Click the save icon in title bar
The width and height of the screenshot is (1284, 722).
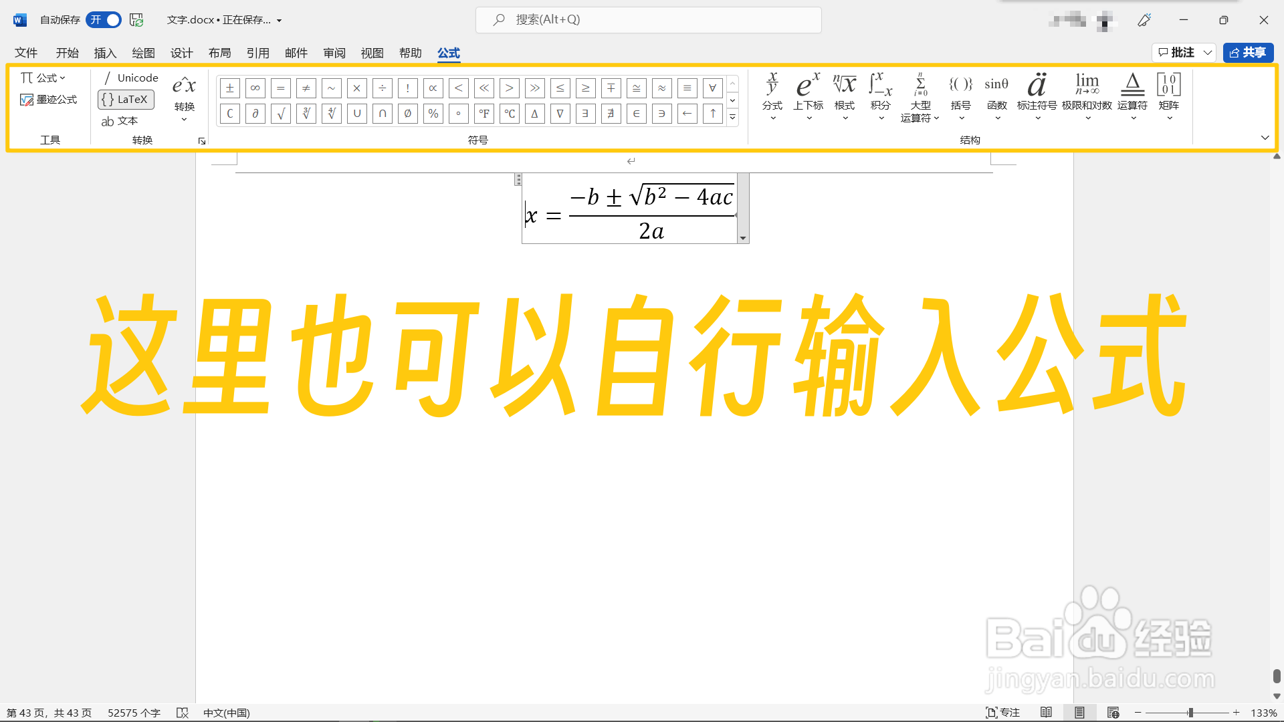[x=136, y=20]
